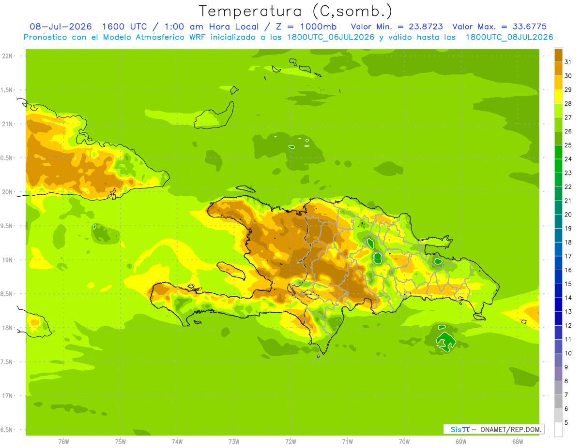Pick the colorbar band between 26 and 27
Screen dimensions: 581x448
click(x=558, y=125)
